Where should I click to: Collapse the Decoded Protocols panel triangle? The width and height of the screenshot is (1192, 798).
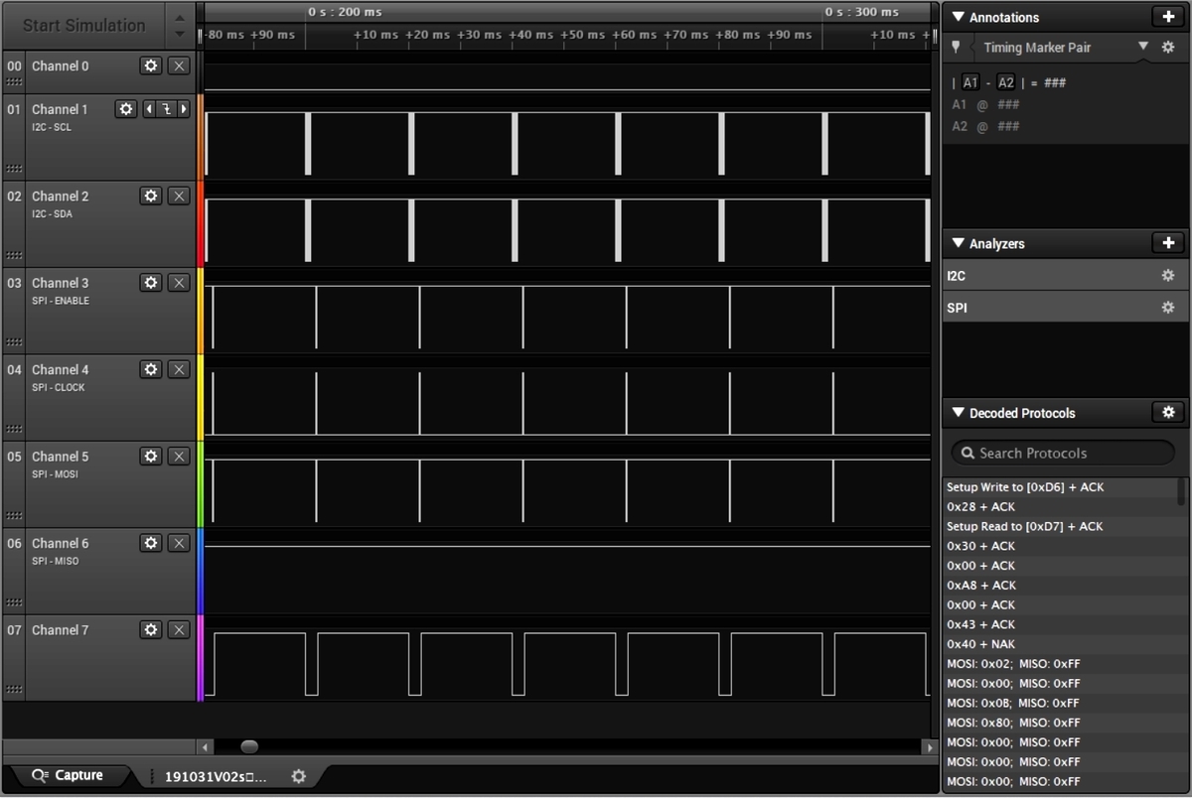(x=958, y=413)
